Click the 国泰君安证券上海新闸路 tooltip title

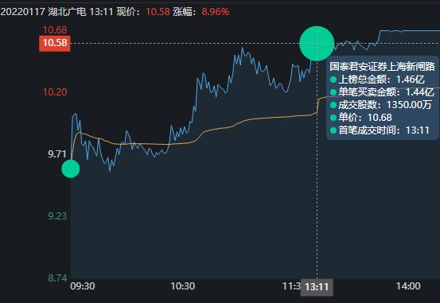click(x=382, y=67)
